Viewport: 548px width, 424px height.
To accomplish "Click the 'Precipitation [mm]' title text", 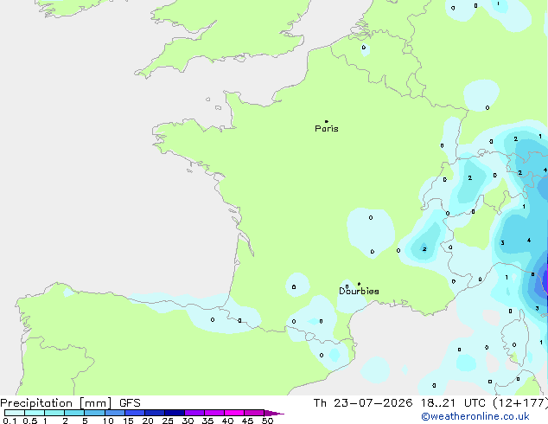I will tap(56, 403).
